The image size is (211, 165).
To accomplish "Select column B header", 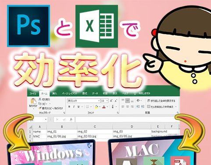I will pyautogui.click(x=62, y=127).
